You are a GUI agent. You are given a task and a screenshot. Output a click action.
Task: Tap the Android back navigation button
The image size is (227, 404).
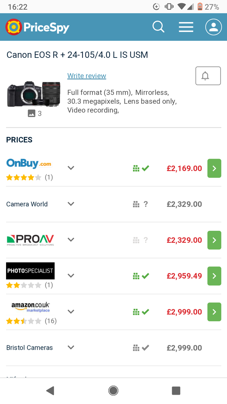point(50,391)
